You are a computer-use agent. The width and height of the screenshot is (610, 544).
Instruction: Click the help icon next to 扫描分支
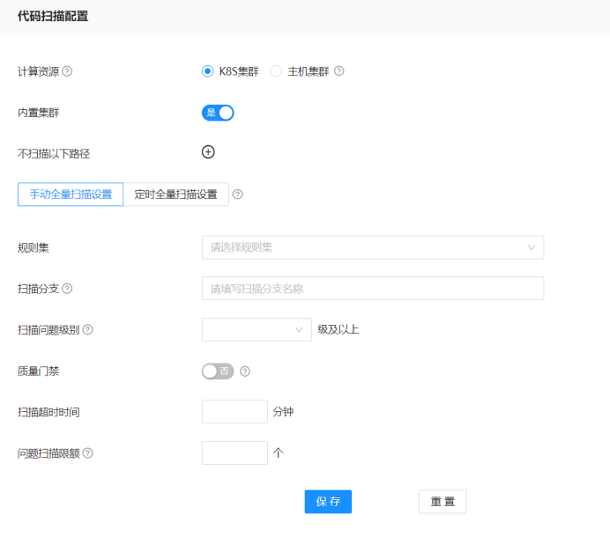tap(67, 289)
